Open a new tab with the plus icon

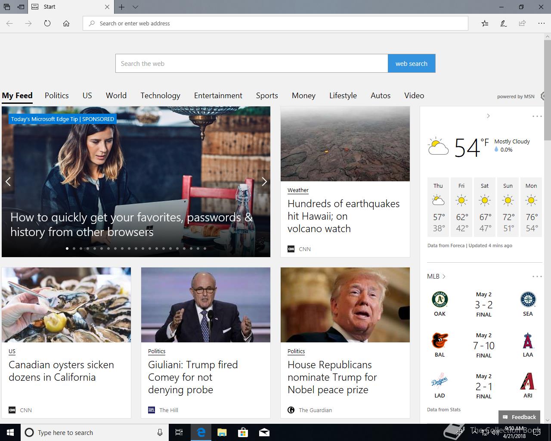tap(122, 7)
